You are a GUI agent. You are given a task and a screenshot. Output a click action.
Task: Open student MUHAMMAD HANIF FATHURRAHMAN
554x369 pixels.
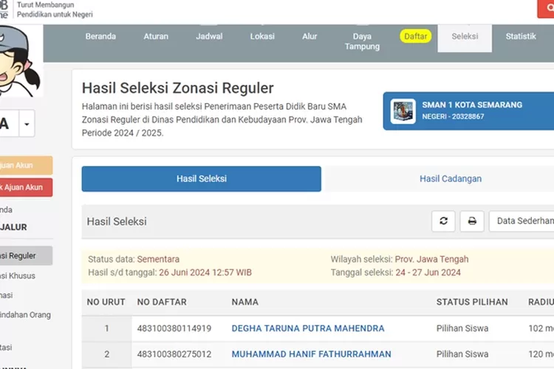[311, 354]
